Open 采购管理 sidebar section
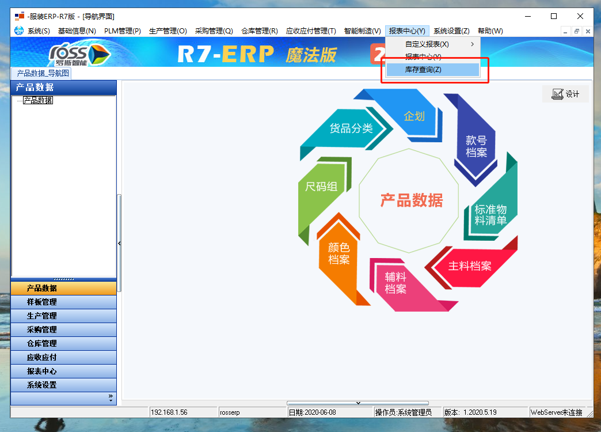The height and width of the screenshot is (432, 601). [x=64, y=329]
